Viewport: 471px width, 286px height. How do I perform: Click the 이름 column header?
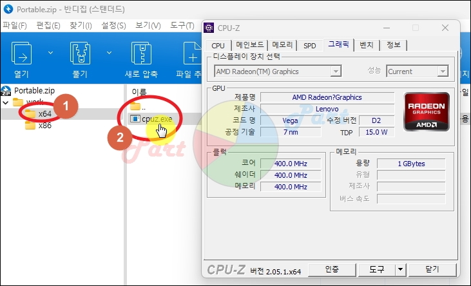pos(139,91)
